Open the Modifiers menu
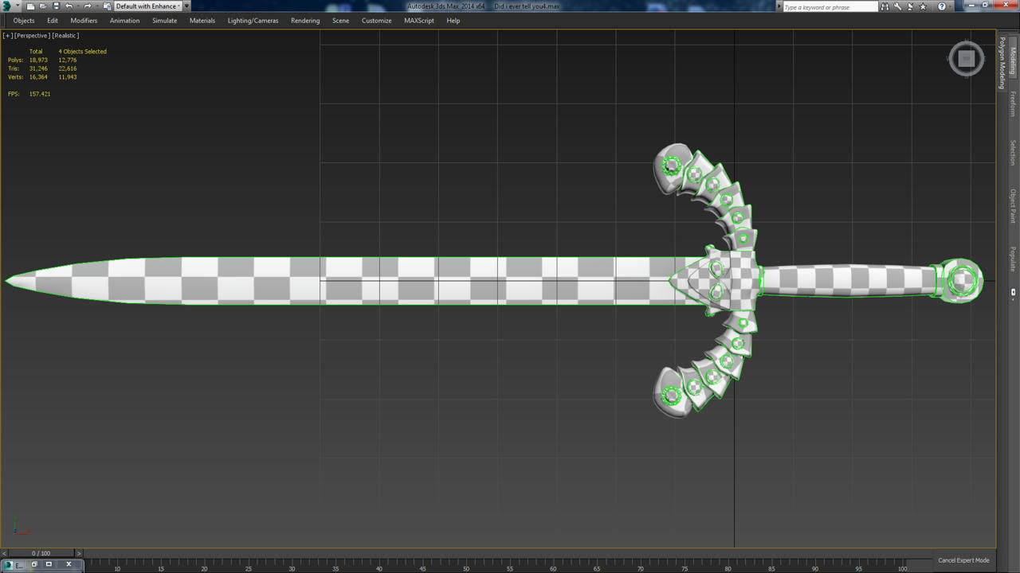Screen dimensions: 1020x573 click(x=84, y=21)
